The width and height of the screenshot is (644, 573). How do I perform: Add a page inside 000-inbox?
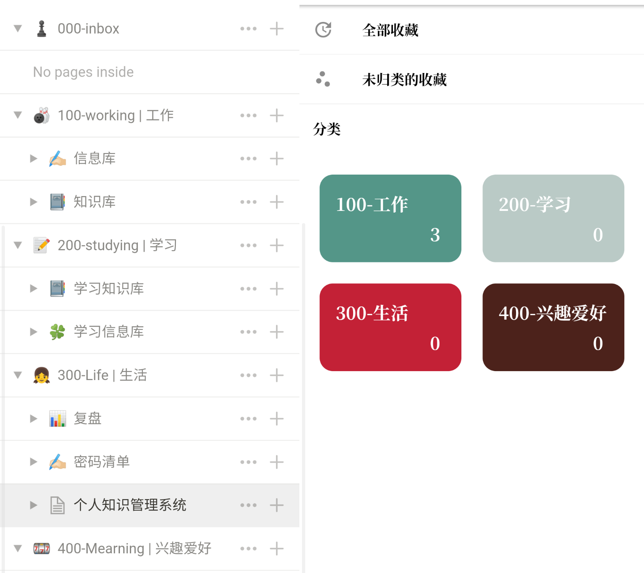[277, 29]
